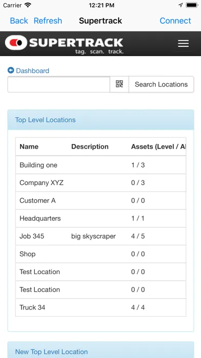Open the Job 345 location
Image resolution: width=201 pixels, height=358 pixels.
100,236
